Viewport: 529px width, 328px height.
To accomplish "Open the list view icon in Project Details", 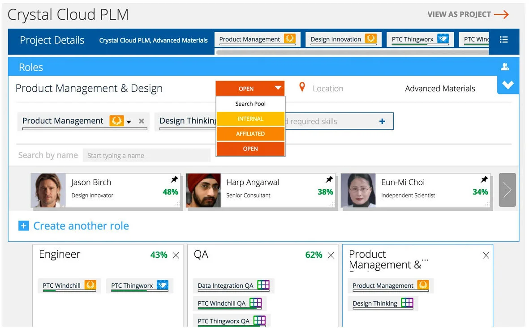I will click(x=504, y=39).
